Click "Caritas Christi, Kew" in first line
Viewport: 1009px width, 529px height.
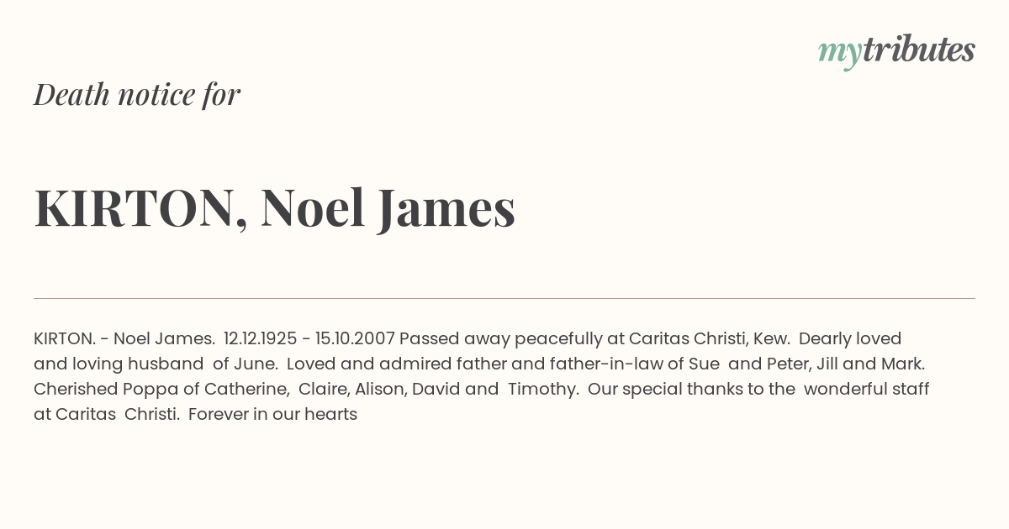(x=696, y=338)
